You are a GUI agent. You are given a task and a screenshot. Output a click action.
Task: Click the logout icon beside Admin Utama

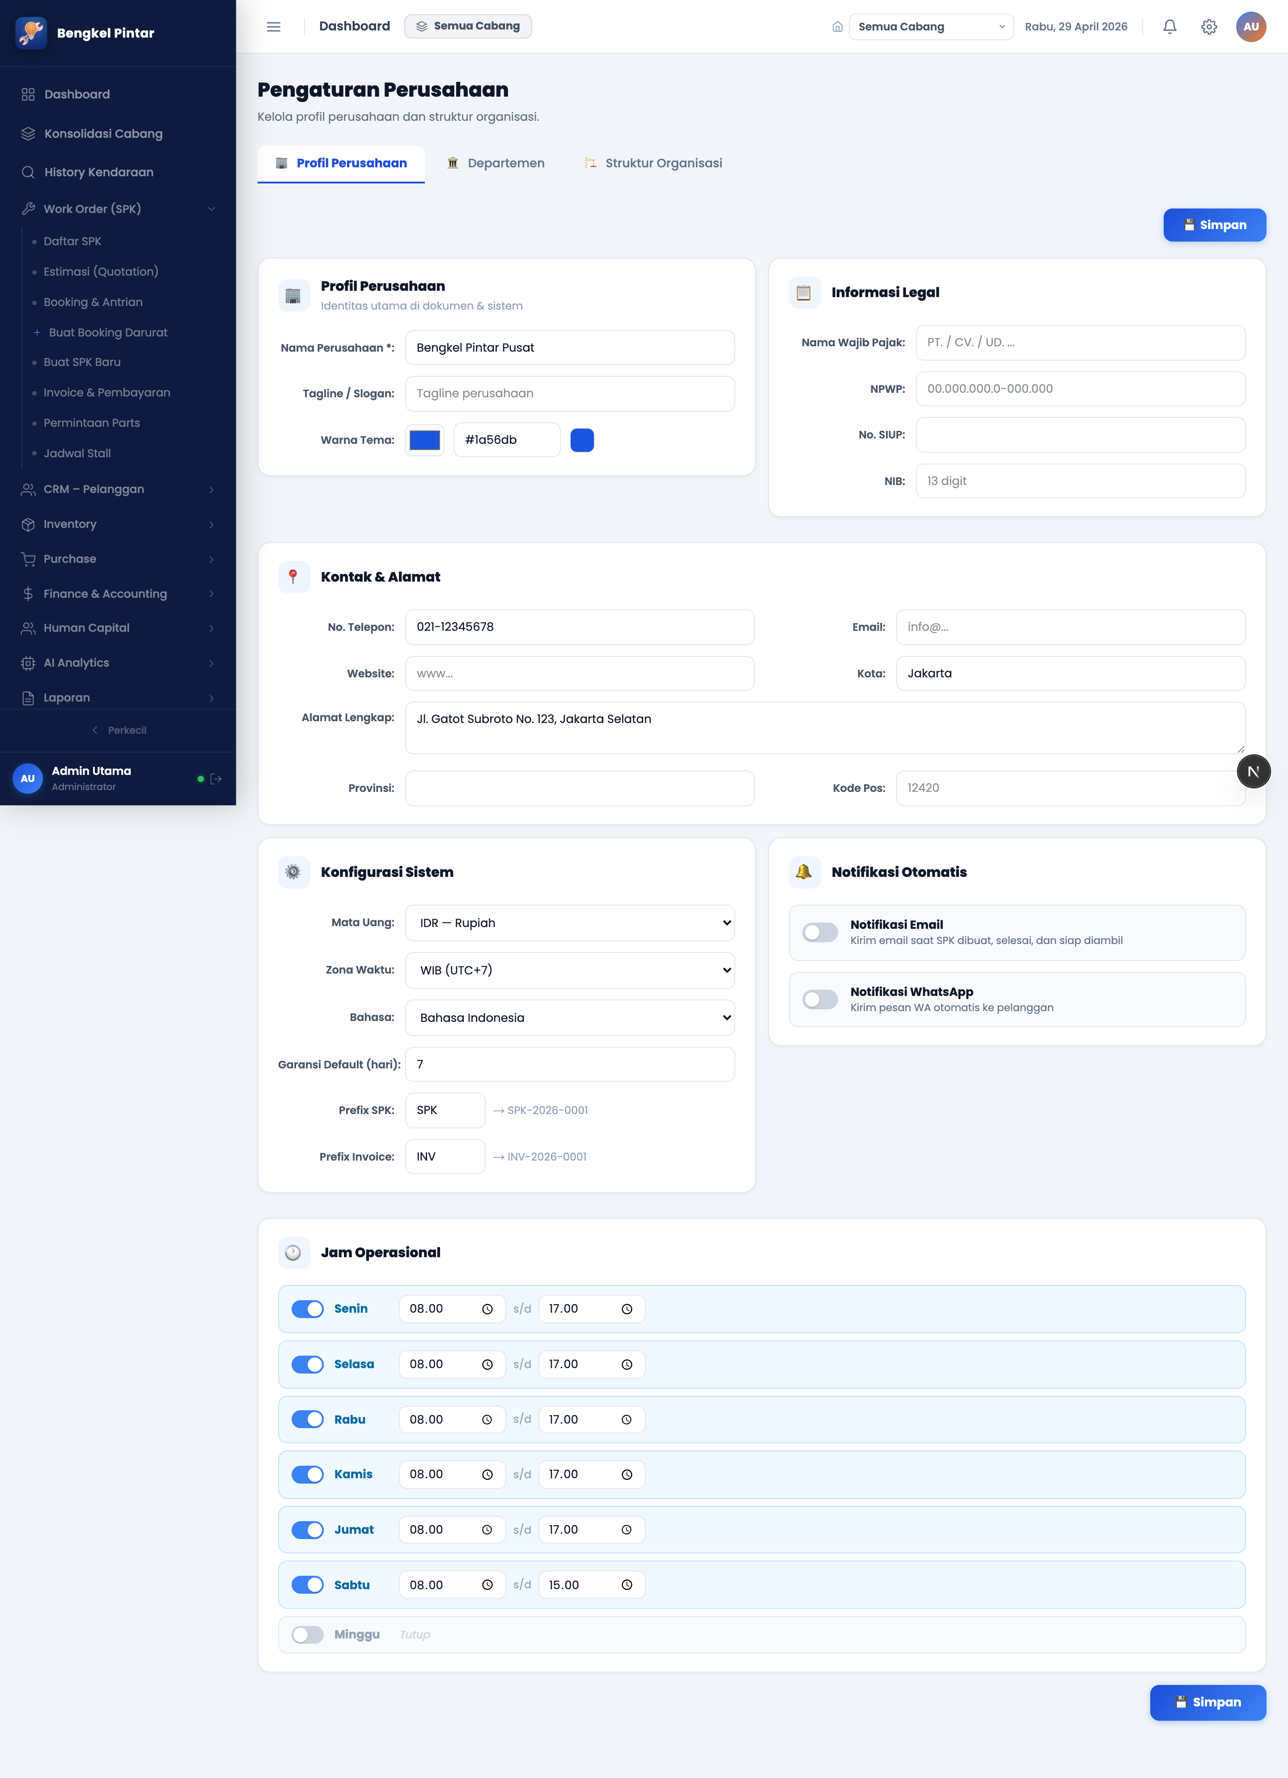pos(216,778)
